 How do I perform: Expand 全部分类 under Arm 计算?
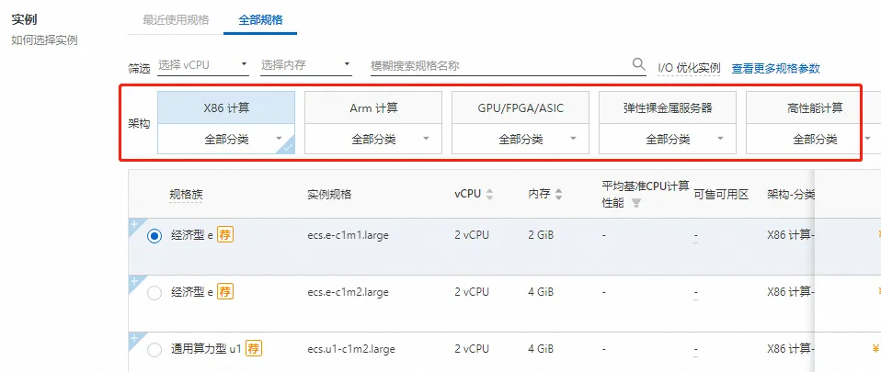coord(373,140)
